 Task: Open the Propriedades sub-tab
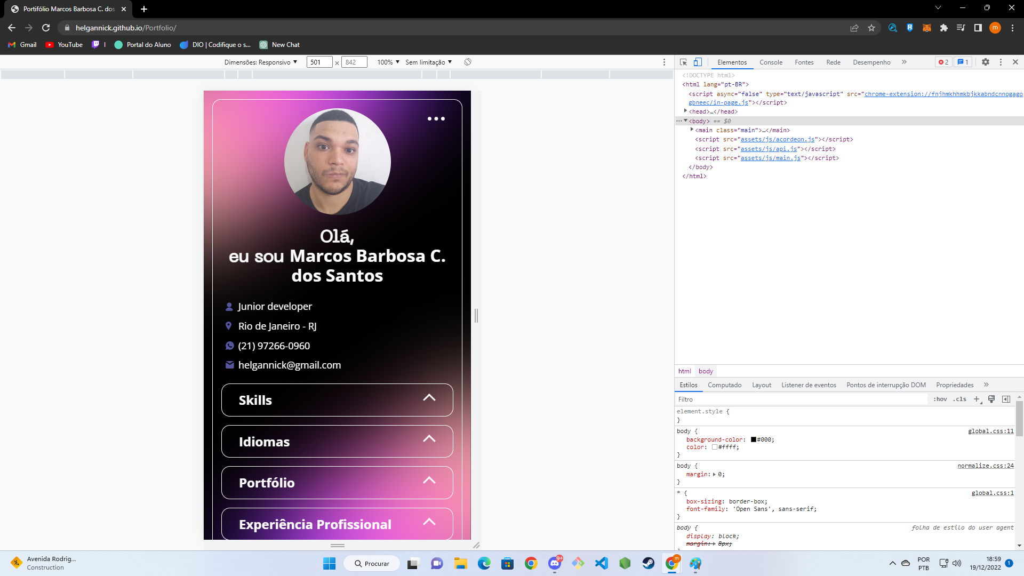pyautogui.click(x=955, y=385)
